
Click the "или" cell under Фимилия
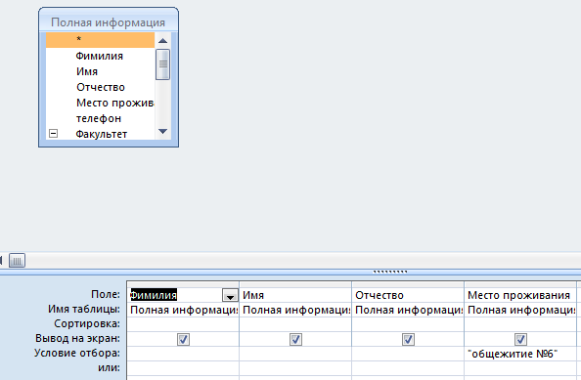click(184, 368)
